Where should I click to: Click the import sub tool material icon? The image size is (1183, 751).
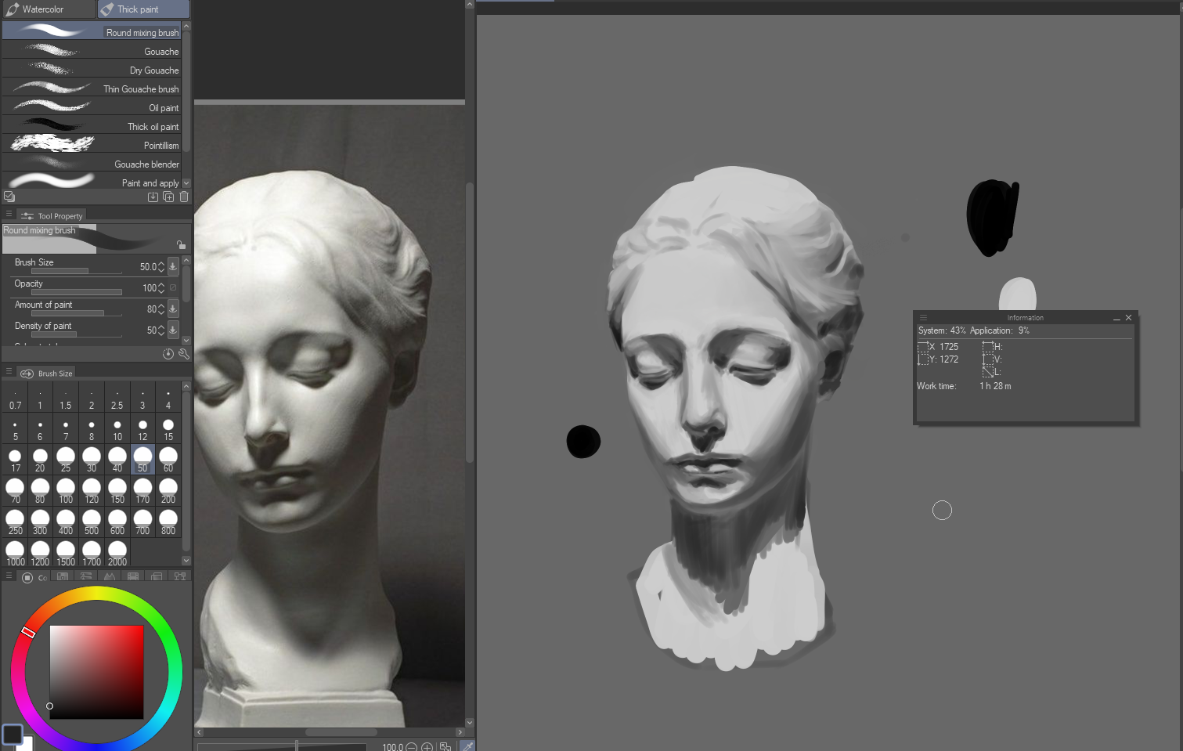(x=153, y=197)
